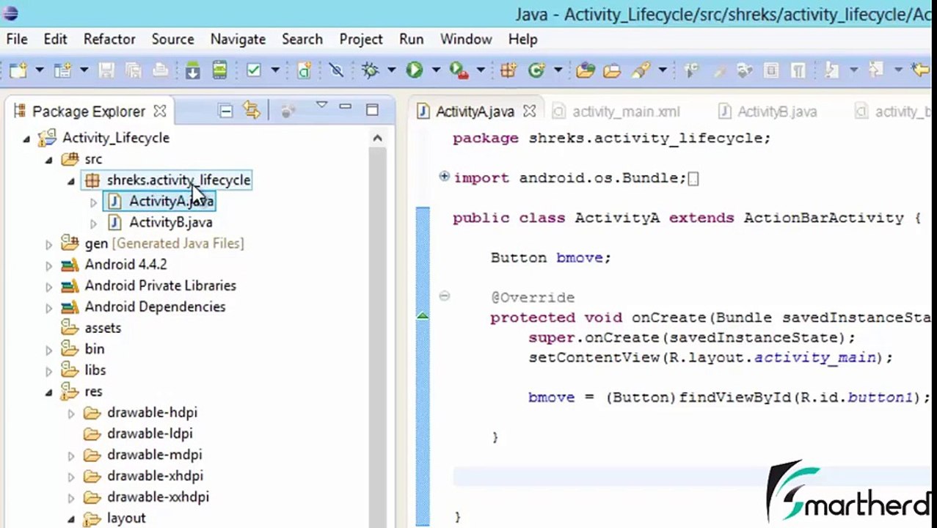Collapse the src folder node
937x528 pixels.
(48, 159)
